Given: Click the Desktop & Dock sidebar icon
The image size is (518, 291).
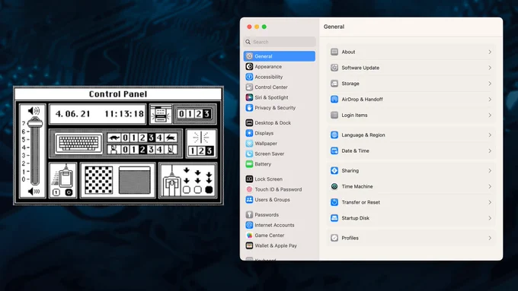Looking at the screenshot, I should pyautogui.click(x=249, y=122).
